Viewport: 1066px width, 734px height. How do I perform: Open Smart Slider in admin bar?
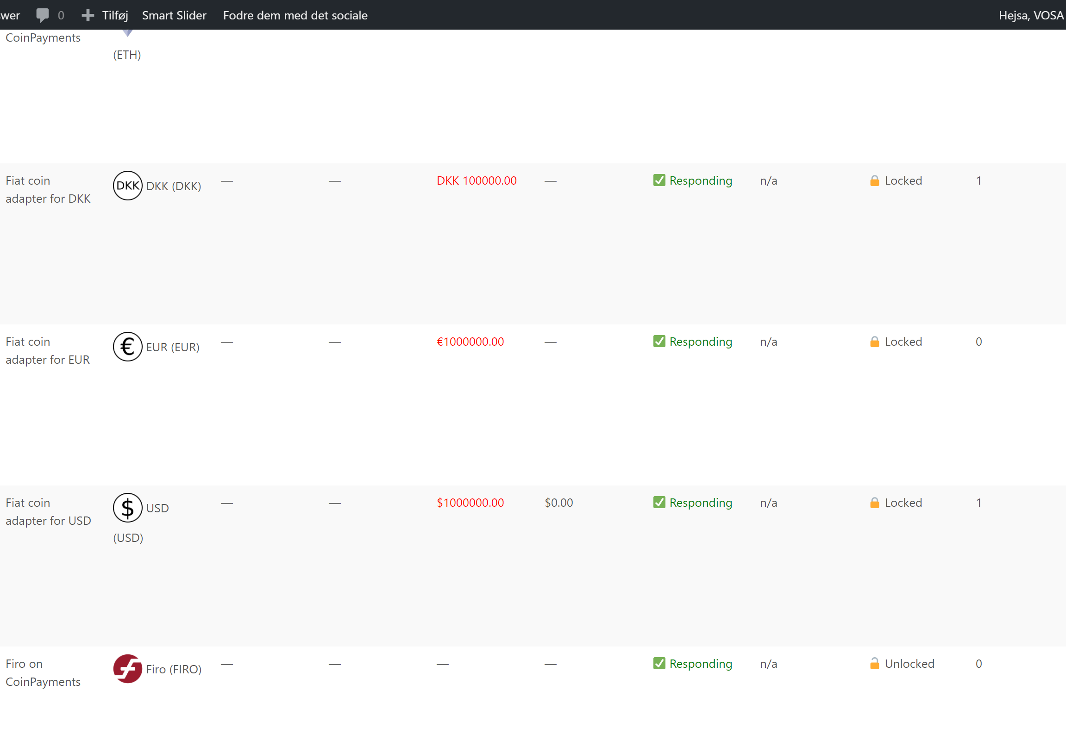(x=174, y=15)
